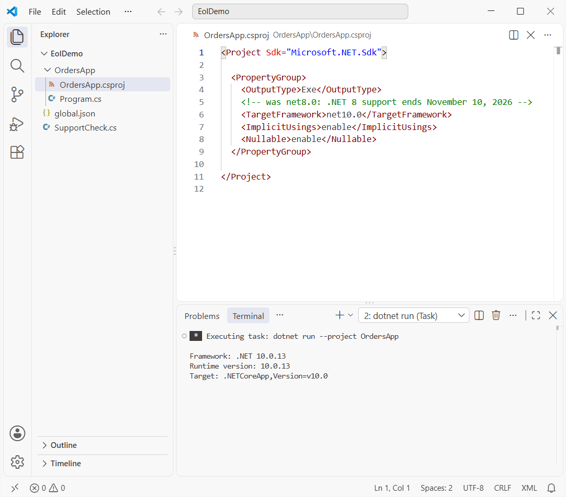
Task: Change language mode XML
Action: point(529,488)
